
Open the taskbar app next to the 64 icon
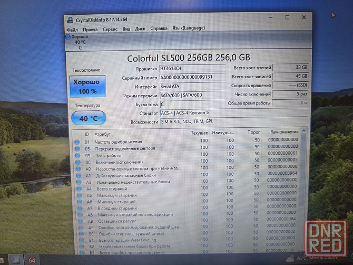coord(16,260)
